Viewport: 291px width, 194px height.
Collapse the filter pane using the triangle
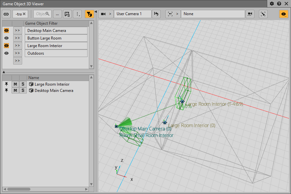pyautogui.click(x=4, y=72)
